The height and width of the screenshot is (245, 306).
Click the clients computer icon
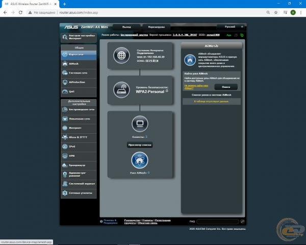(x=140, y=124)
